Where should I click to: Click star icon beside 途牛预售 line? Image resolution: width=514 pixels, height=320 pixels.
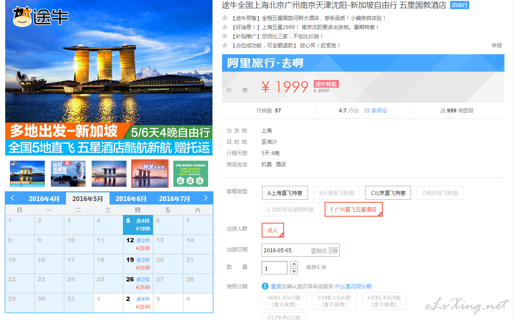pyautogui.click(x=225, y=18)
